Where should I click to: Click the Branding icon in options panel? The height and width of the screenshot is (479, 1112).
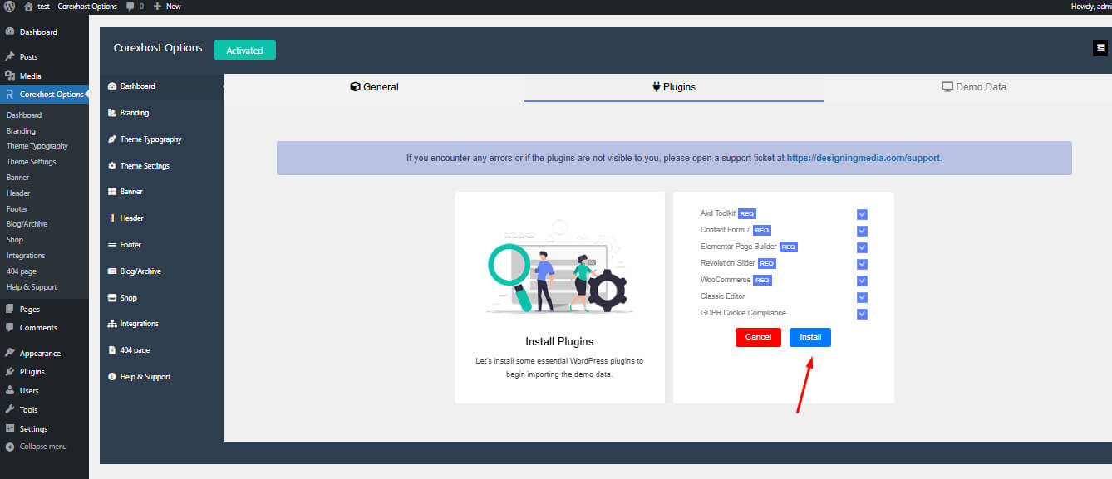[112, 113]
